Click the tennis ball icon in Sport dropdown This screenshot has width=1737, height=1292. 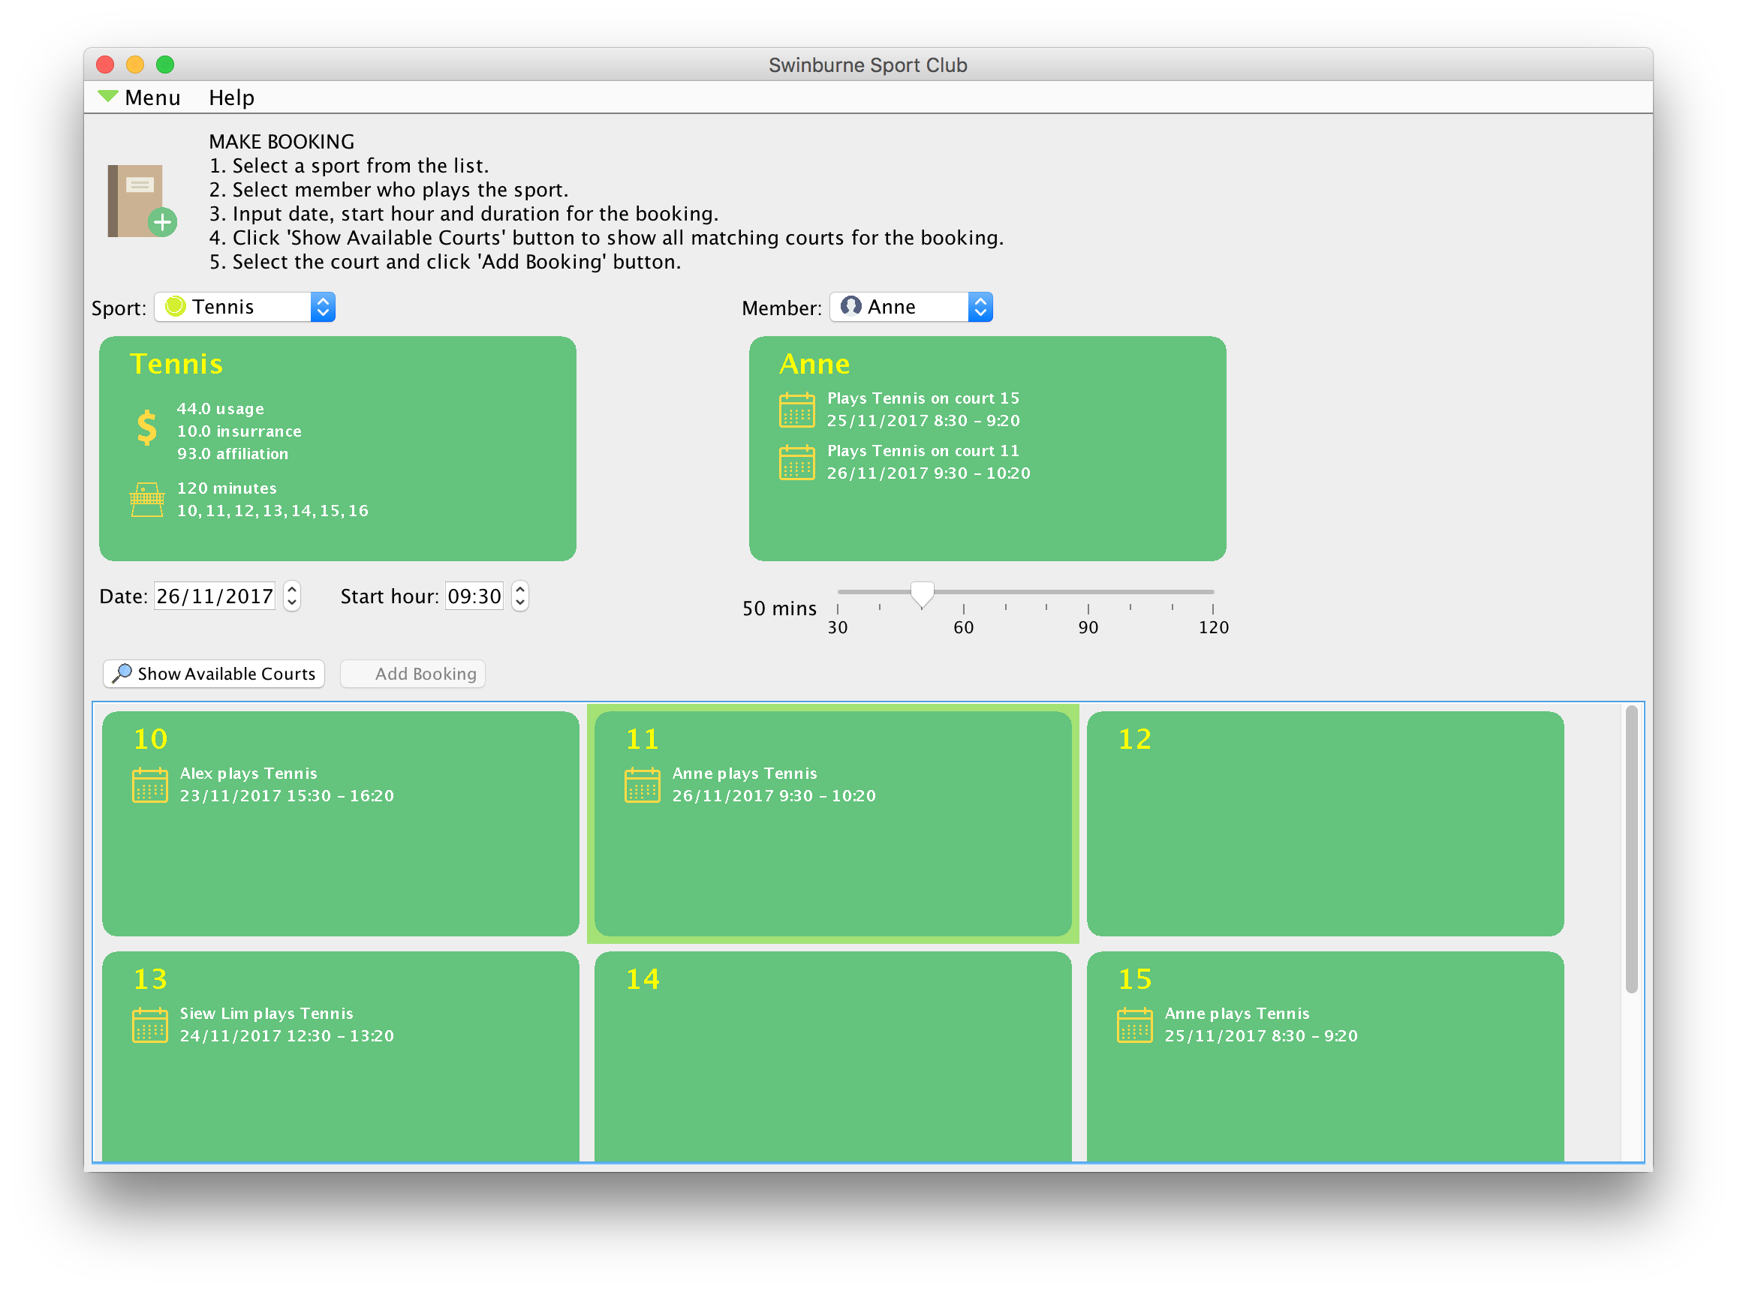pyautogui.click(x=175, y=306)
